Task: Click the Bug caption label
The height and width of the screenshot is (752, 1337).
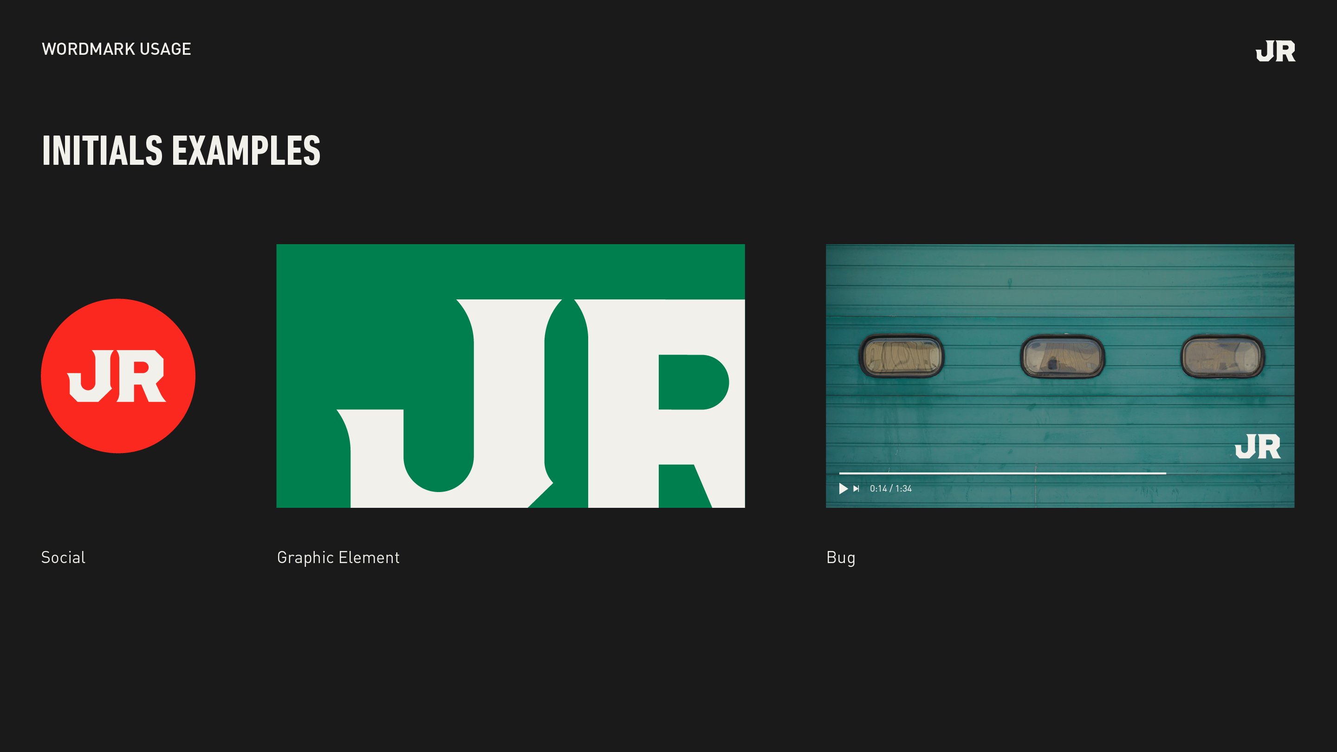Action: [840, 558]
